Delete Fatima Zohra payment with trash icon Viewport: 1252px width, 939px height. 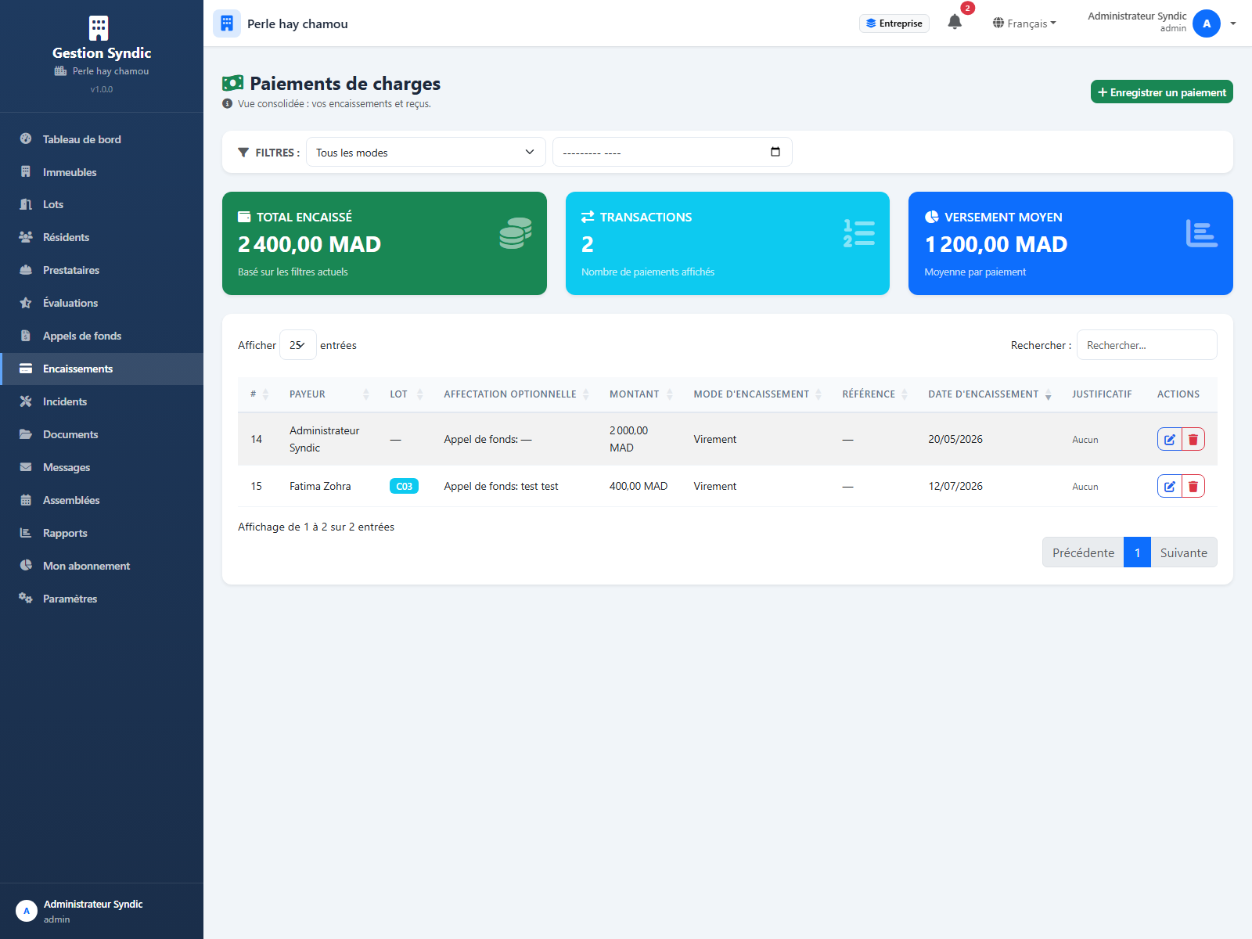point(1193,487)
